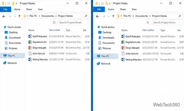Select Kickoff Notes.docx Word icon in left window
The height and width of the screenshot is (111, 184).
tap(30, 36)
